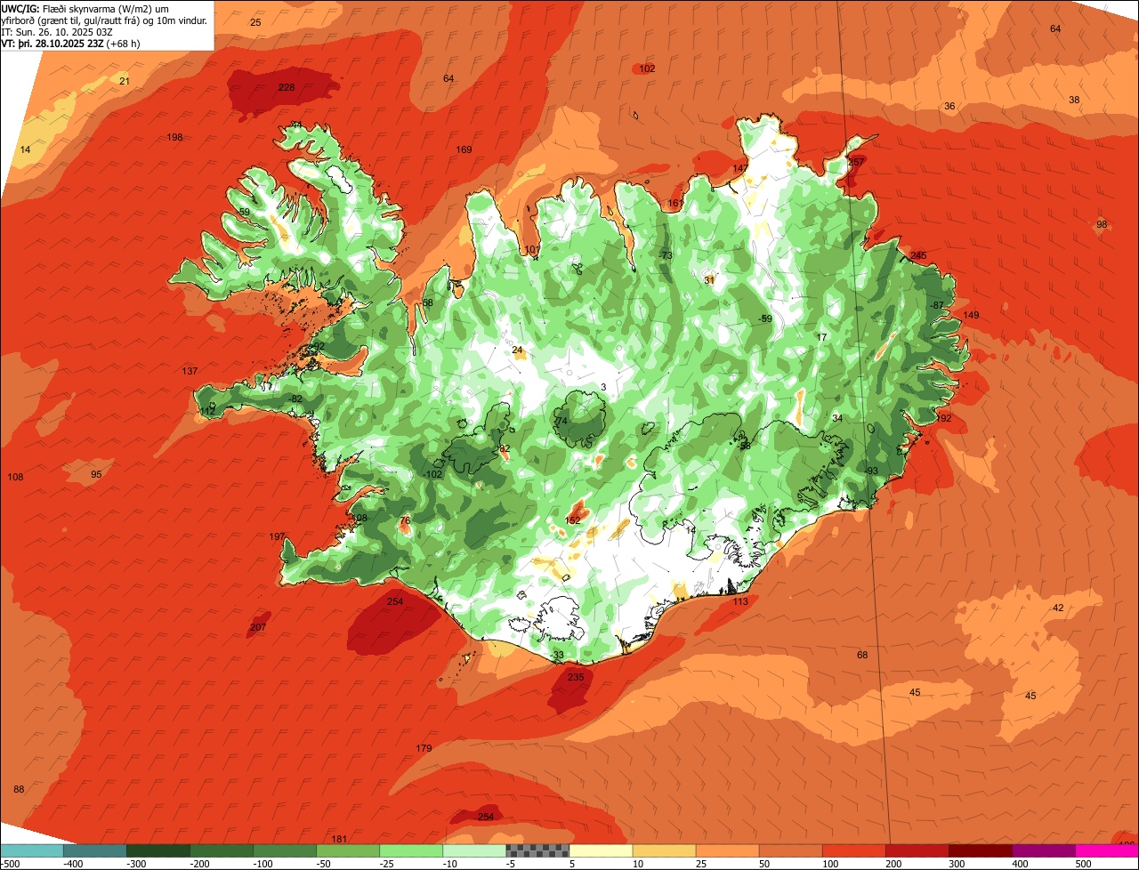Viewport: 1139px width, 870px height.
Task: Select the 100 to 200 red-orange swatch
Action: (853, 850)
